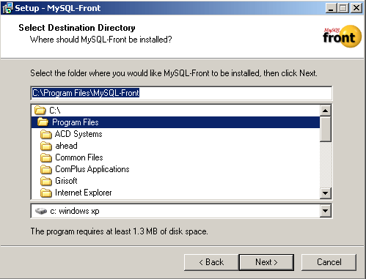Select the Common Files folder
Screen dimensions: 366x279
(x=175, y=157)
